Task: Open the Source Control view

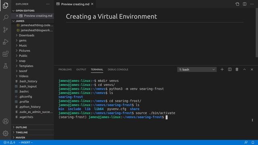Action: pyautogui.click(x=5, y=29)
